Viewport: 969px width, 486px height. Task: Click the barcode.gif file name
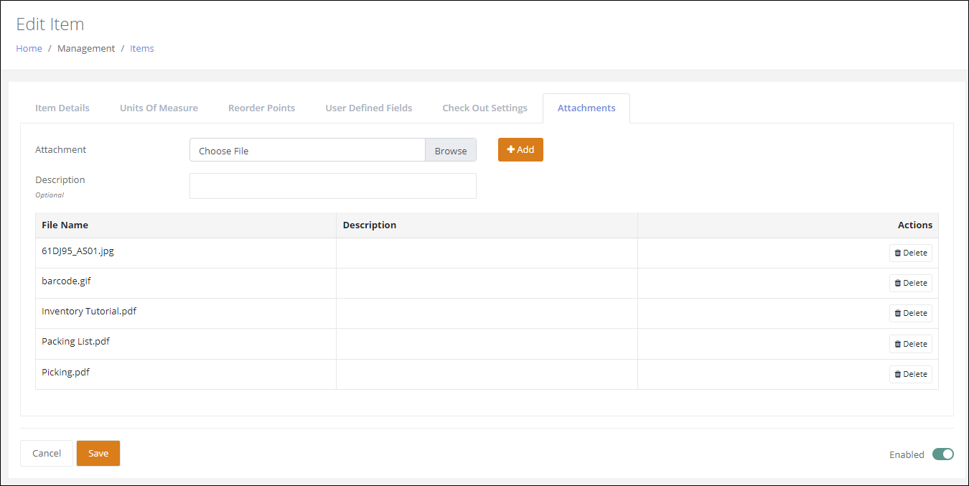pyautogui.click(x=66, y=281)
